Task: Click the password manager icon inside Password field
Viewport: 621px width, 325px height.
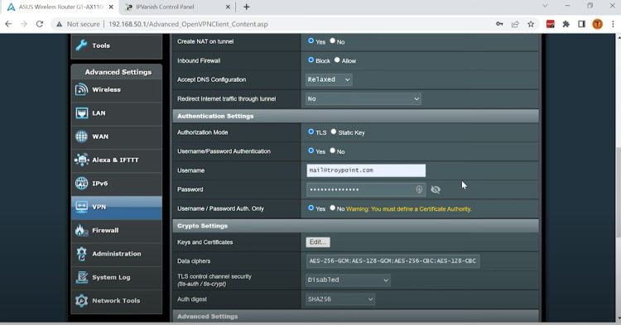Action: (x=419, y=189)
